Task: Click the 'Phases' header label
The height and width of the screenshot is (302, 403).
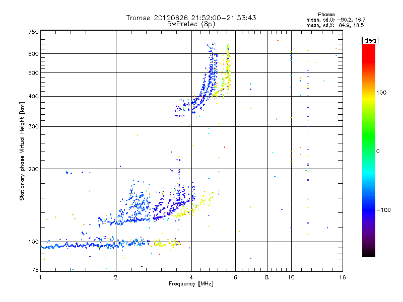Action: (326, 15)
